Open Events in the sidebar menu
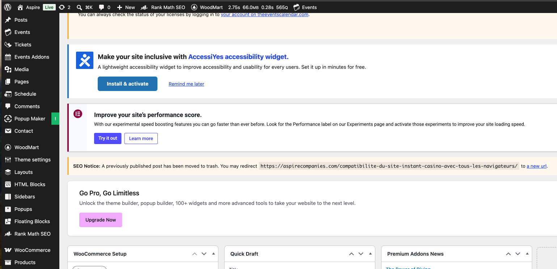The image size is (557, 269). (22, 32)
